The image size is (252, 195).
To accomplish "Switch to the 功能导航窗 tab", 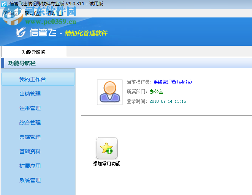I will [33, 52].
